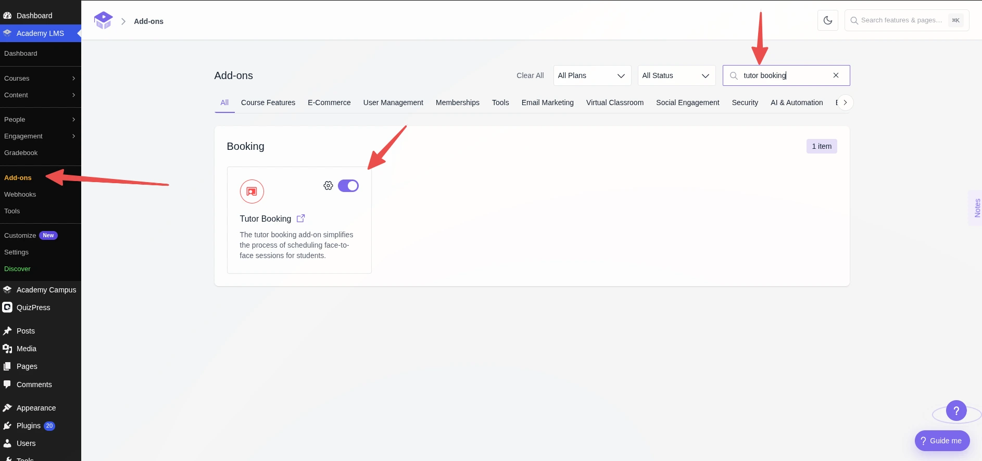Click the 1 item count badge
The height and width of the screenshot is (461, 982).
tap(822, 146)
